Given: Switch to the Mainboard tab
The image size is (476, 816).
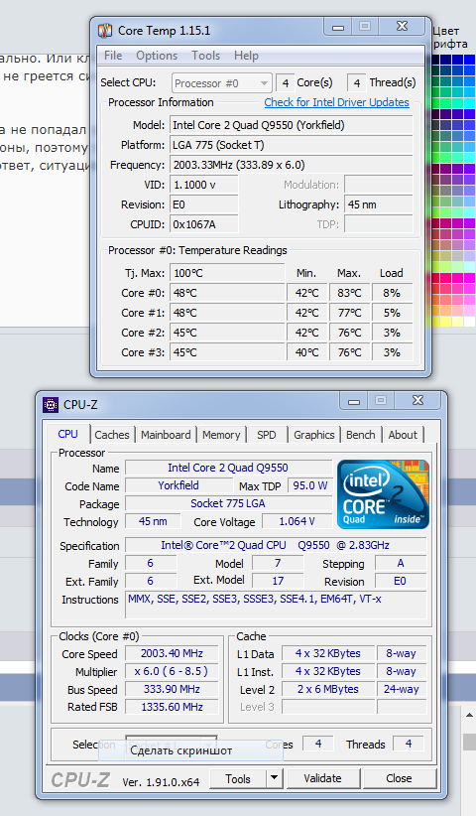Looking at the screenshot, I should point(166,435).
